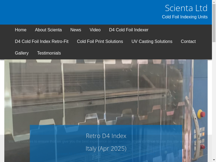
Task: Go to the Contact page
Action: point(188,42)
